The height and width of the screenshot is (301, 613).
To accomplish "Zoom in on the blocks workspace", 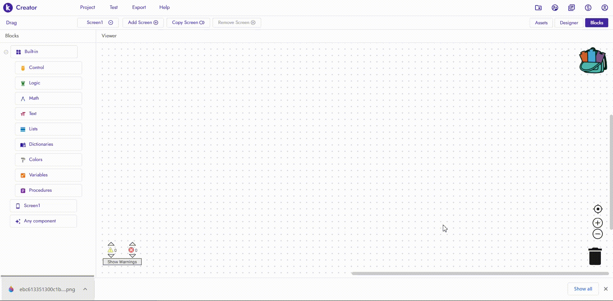I will (598, 223).
